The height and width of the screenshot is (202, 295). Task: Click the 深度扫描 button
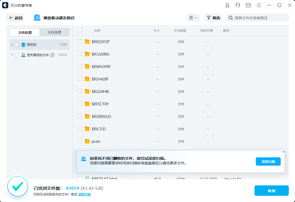pos(268,161)
